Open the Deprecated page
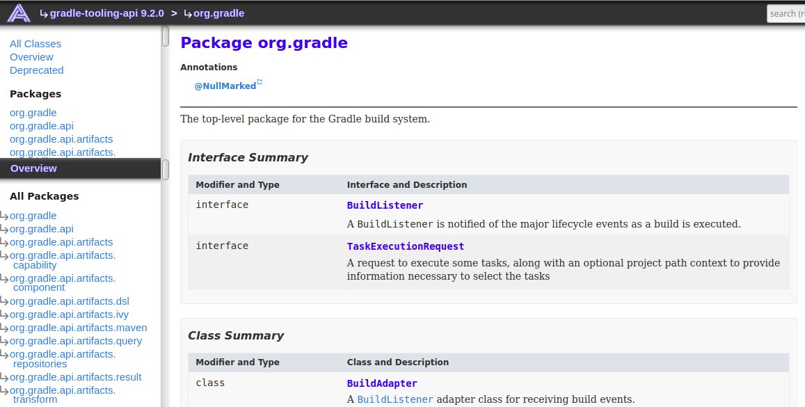 click(x=36, y=70)
